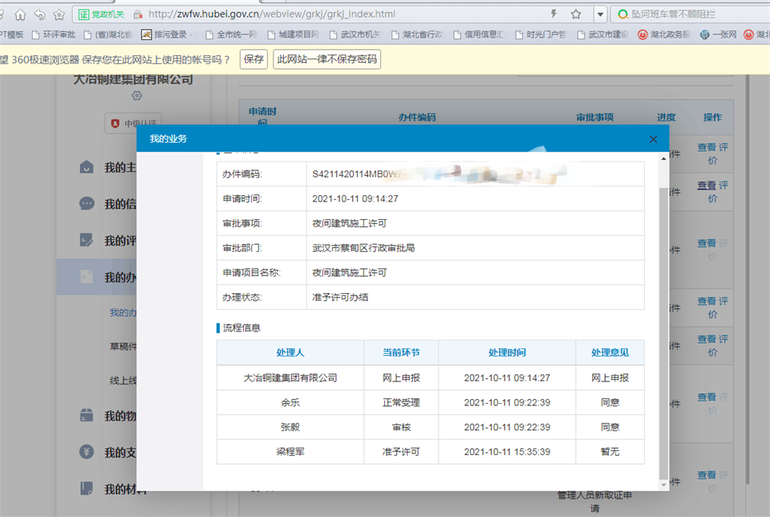This screenshot has width=770, height=517.
Task: Click the handler name 张毅
Action: pos(290,426)
